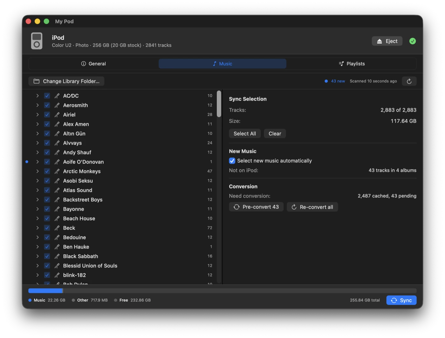Expand the Asobi Seksu artist row
This screenshot has height=338, width=445.
[x=38, y=181]
